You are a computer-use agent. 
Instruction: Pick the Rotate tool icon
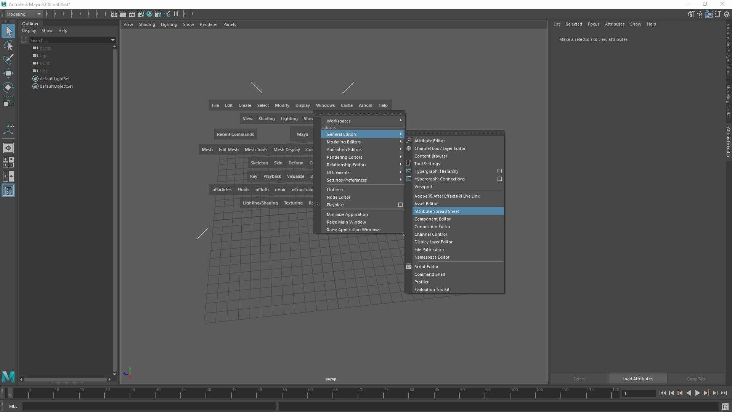pyautogui.click(x=8, y=87)
